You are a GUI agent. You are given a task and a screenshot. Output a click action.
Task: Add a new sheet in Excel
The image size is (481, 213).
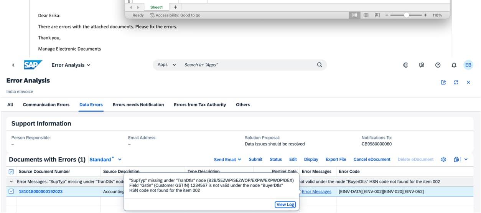175,7
